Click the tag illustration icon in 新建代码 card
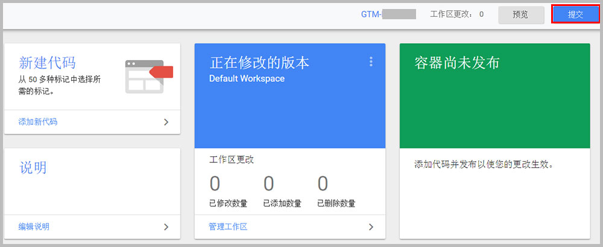Image resolution: width=603 pixels, height=247 pixels. click(149, 76)
